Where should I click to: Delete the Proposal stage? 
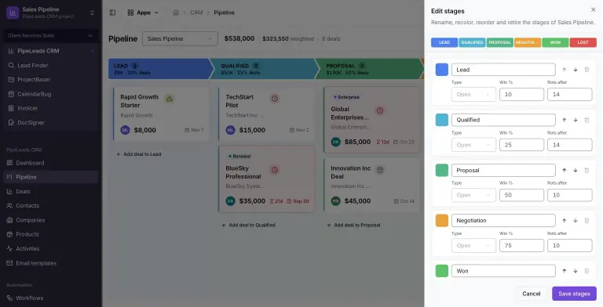[x=587, y=171]
